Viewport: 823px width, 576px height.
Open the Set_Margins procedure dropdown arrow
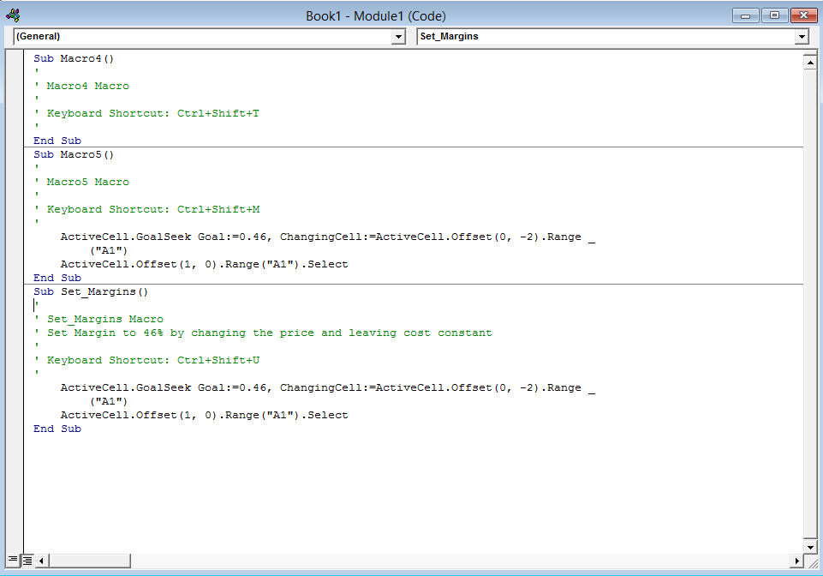(x=802, y=37)
